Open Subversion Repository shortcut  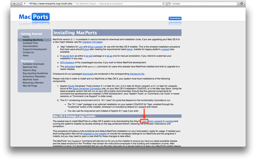tap(34, 76)
